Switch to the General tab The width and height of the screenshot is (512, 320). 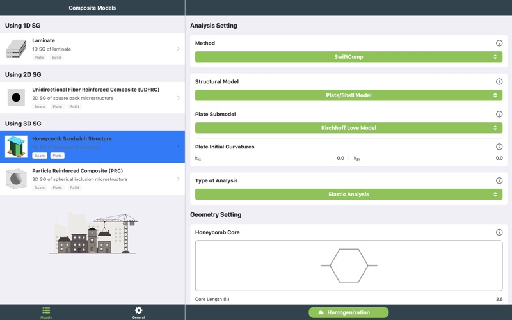click(138, 312)
